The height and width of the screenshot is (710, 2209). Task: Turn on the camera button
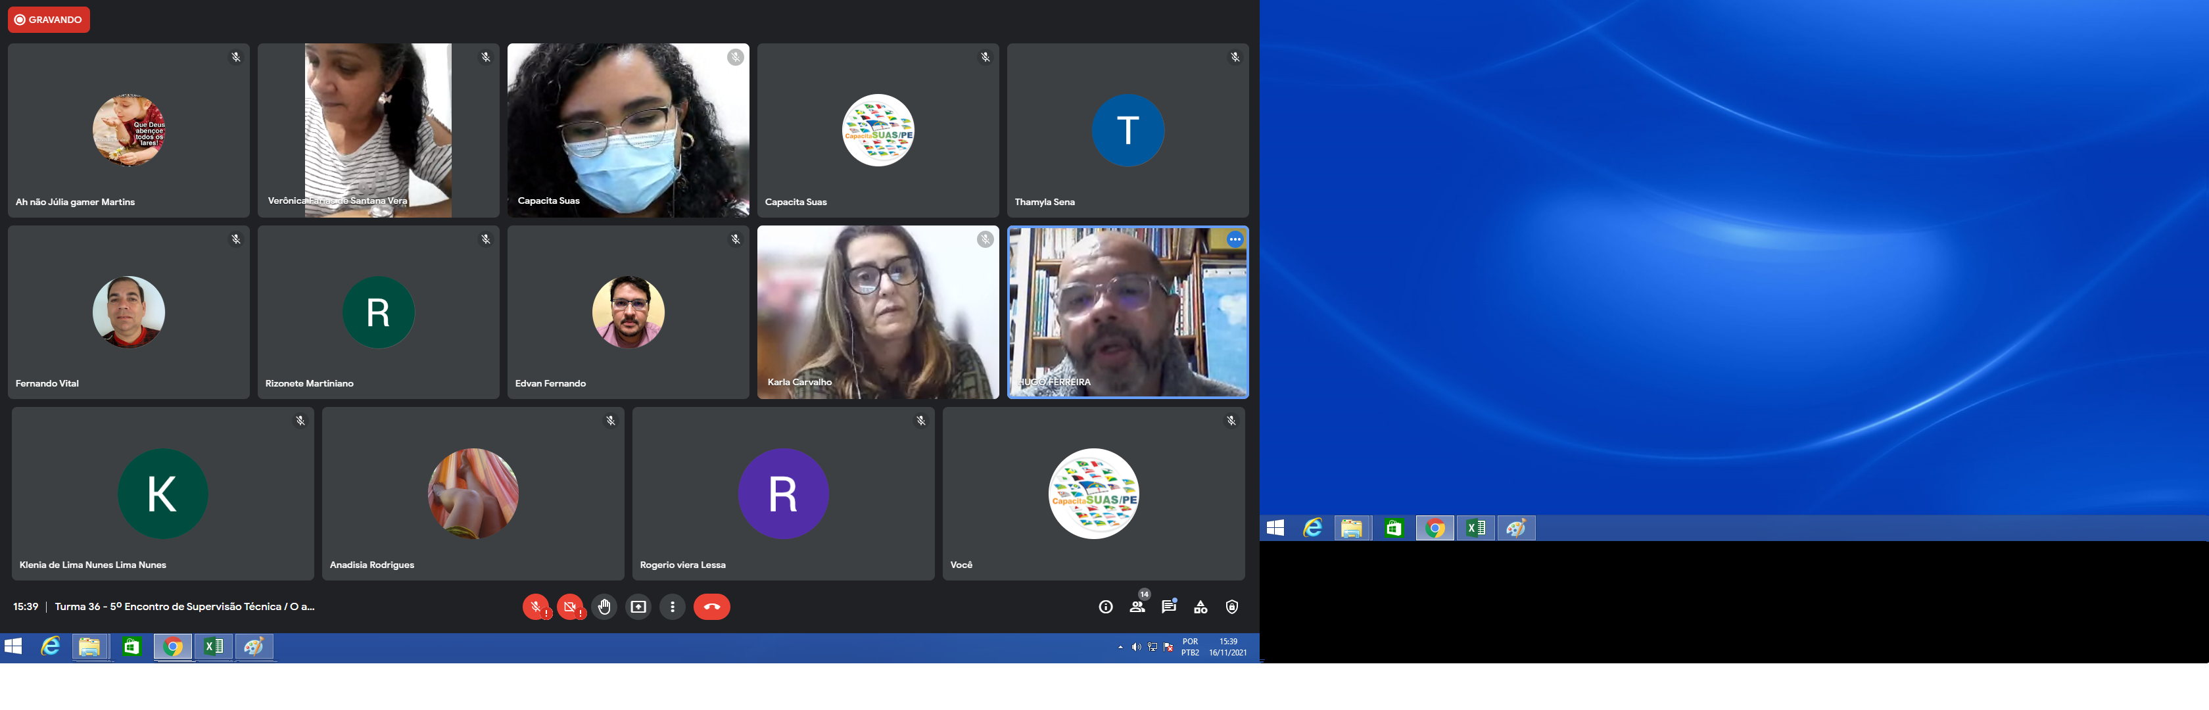(x=570, y=607)
